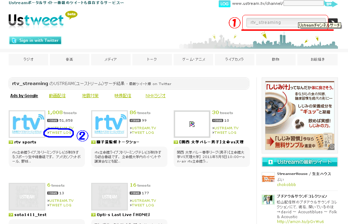Open USTREAM.TV link for 30 tweets channel
The width and height of the screenshot is (348, 224).
[226, 128]
